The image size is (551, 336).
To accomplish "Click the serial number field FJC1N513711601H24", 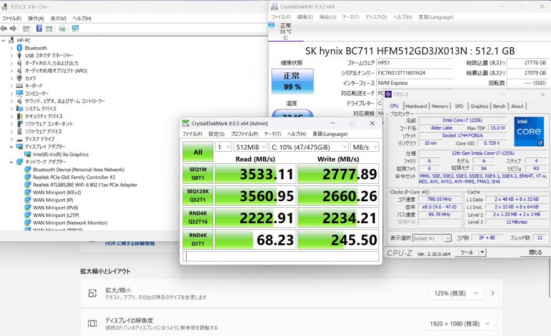I will [414, 73].
